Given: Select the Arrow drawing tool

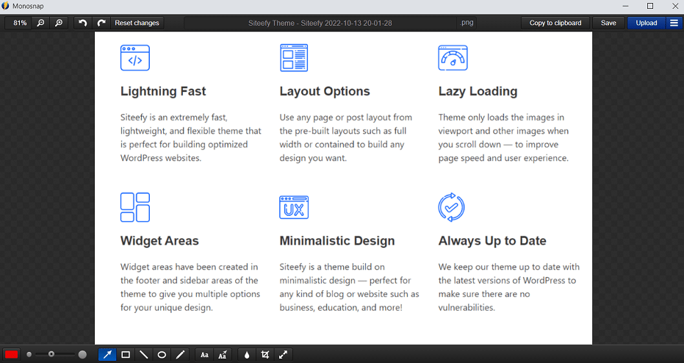Looking at the screenshot, I should pyautogui.click(x=107, y=355).
